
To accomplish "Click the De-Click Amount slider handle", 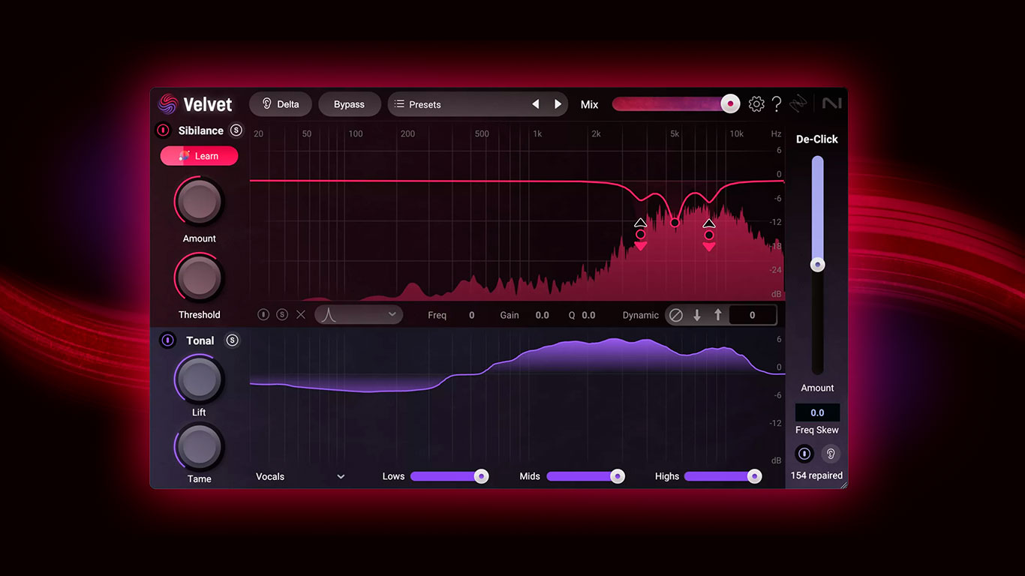I will pos(818,265).
